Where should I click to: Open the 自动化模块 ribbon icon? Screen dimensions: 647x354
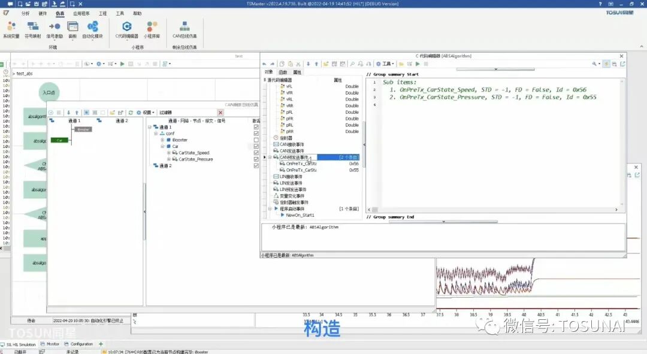[x=92, y=30]
